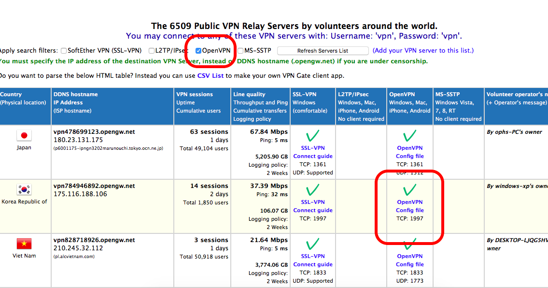Click the Vietnam flag icon
Image resolution: width=548 pixels, height=288 pixels.
coord(24,245)
